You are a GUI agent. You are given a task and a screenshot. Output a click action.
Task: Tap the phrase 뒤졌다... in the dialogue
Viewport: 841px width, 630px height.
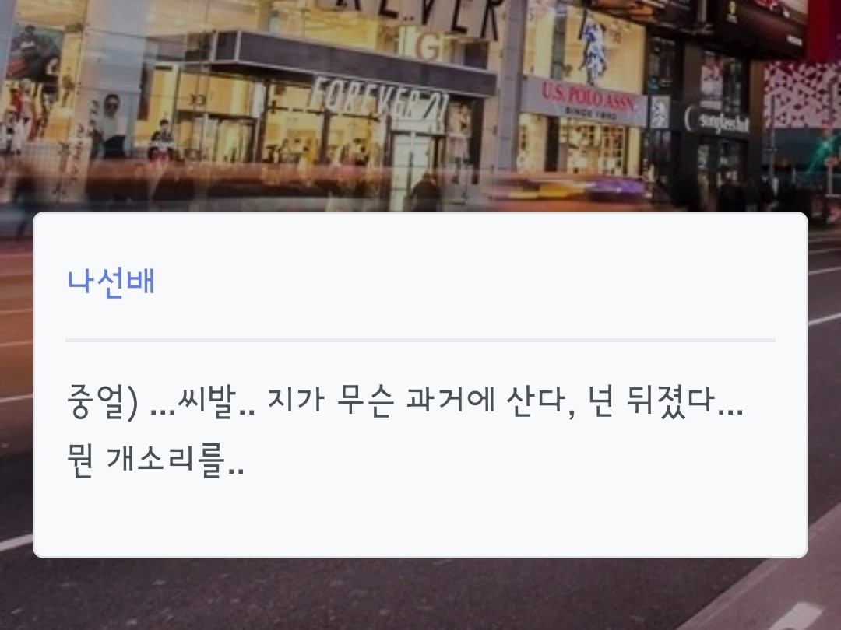[685, 401]
